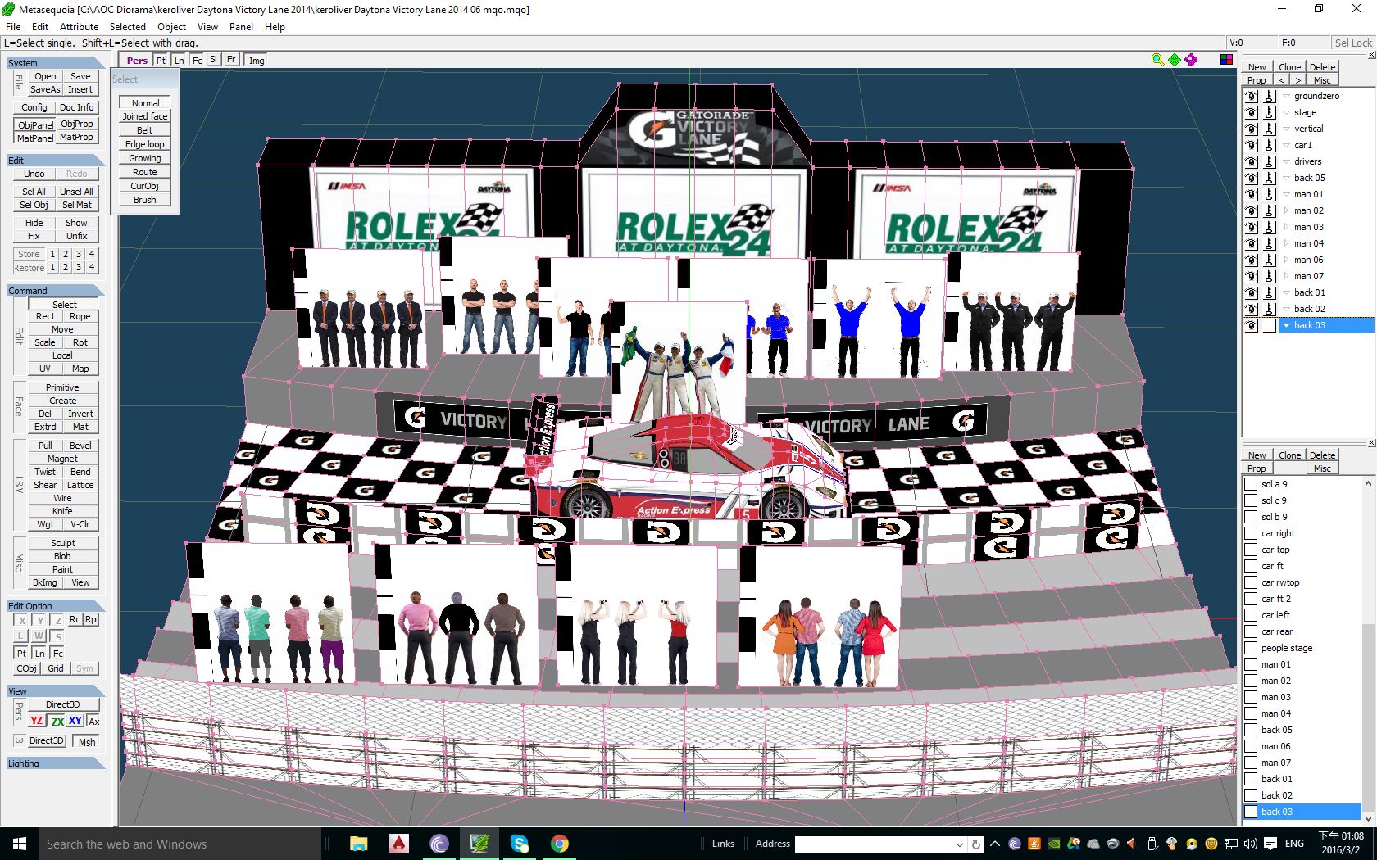Click the Clone button in object panel
Image resolution: width=1377 pixels, height=860 pixels.
1289,67
